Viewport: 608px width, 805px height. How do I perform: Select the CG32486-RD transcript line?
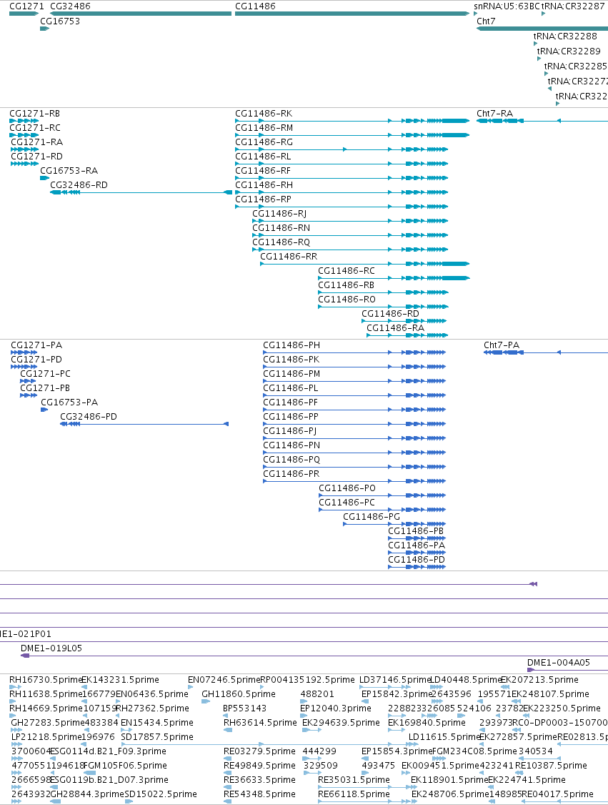pyautogui.click(x=141, y=192)
